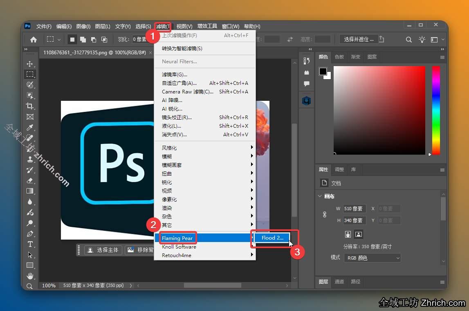Collapse the 画布 section
The width and height of the screenshot is (469, 311).
click(320, 196)
